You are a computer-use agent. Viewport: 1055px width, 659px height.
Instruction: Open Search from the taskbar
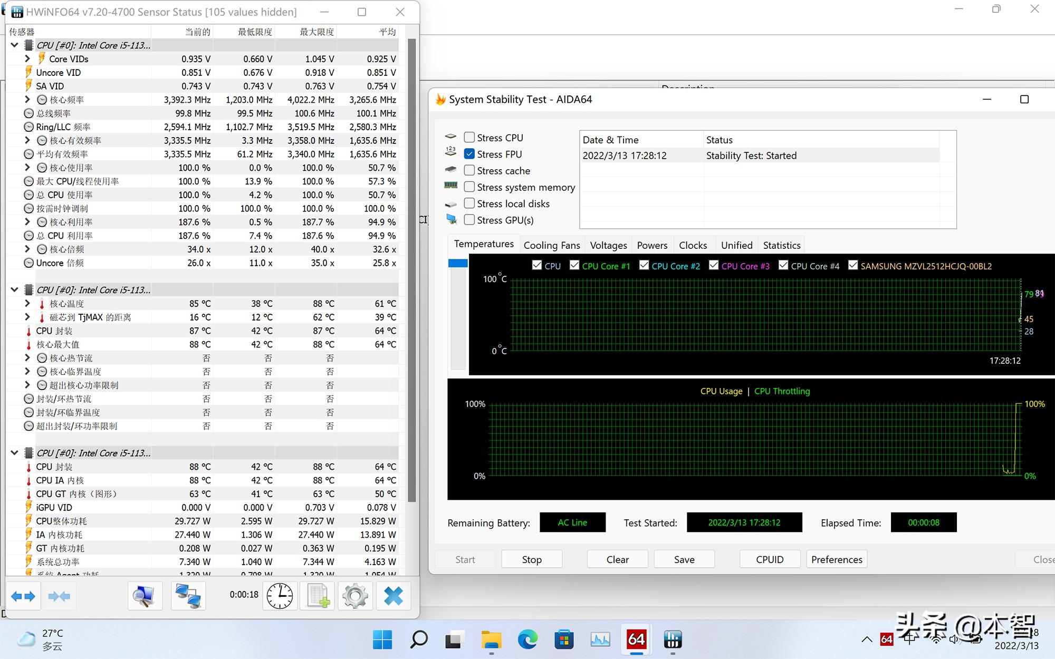pos(419,639)
